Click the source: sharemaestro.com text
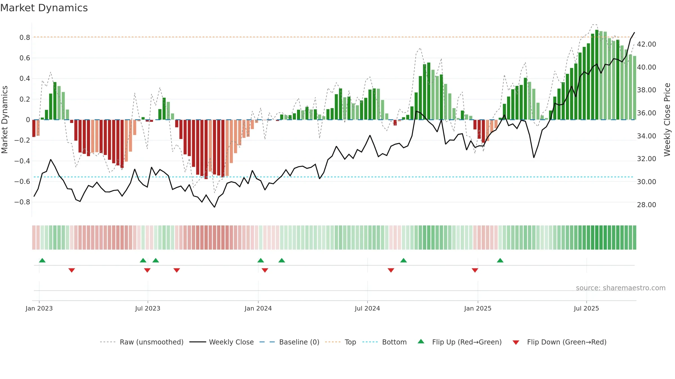 621,288
